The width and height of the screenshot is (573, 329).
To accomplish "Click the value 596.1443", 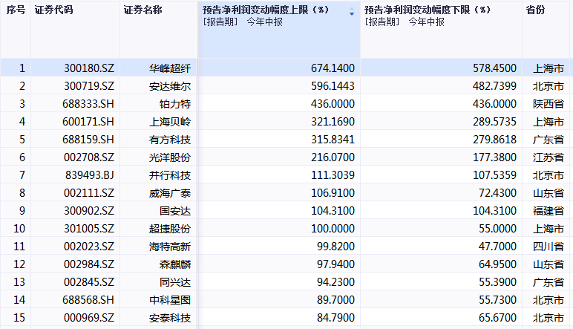I will point(333,86).
